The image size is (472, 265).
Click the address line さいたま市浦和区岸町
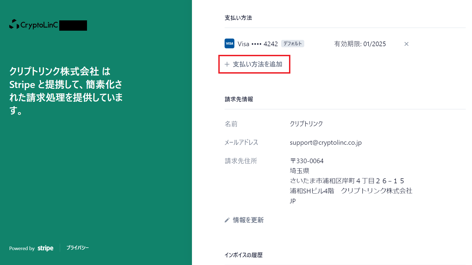tap(347, 181)
